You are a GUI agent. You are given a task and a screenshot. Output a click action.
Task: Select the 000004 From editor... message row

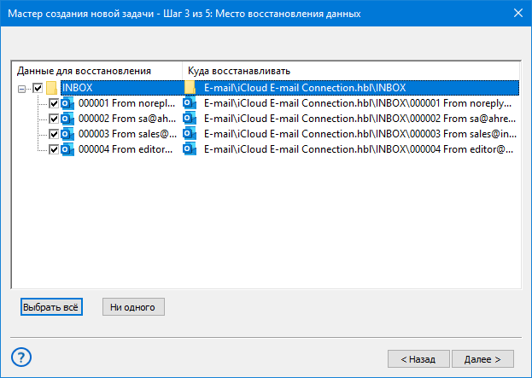pos(126,149)
